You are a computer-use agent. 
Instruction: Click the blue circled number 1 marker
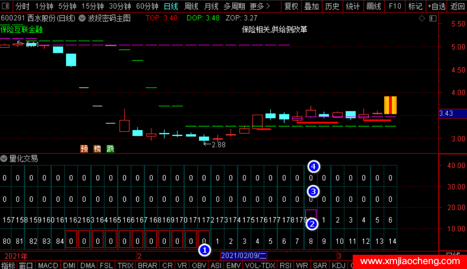point(204,250)
